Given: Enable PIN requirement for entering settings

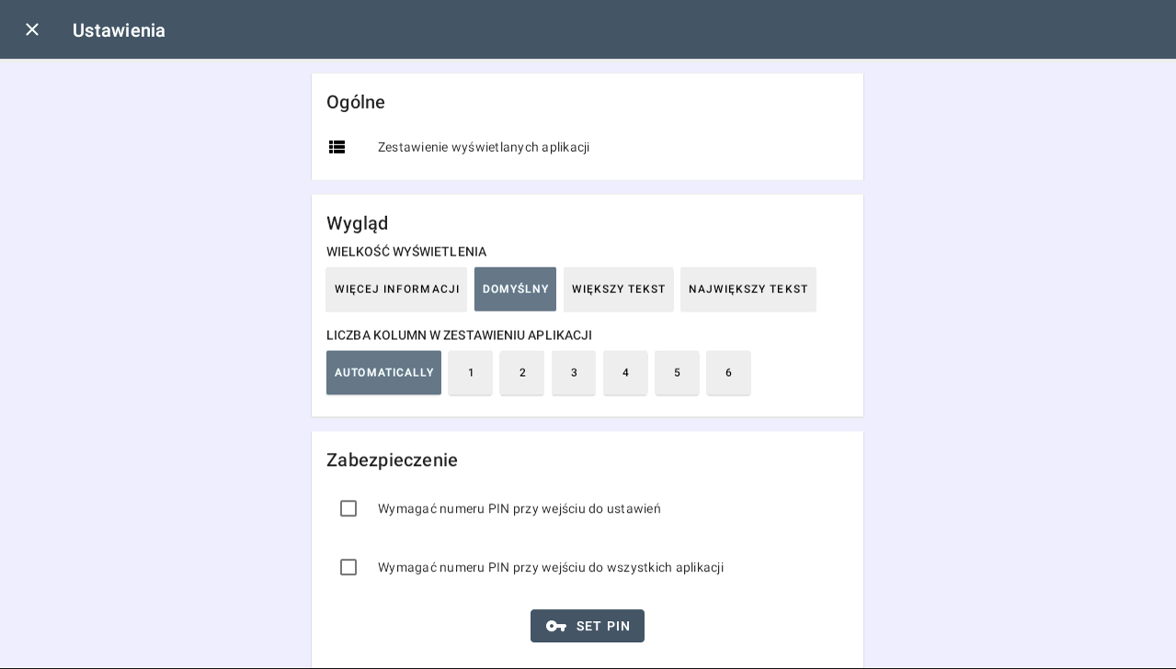Looking at the screenshot, I should [348, 509].
